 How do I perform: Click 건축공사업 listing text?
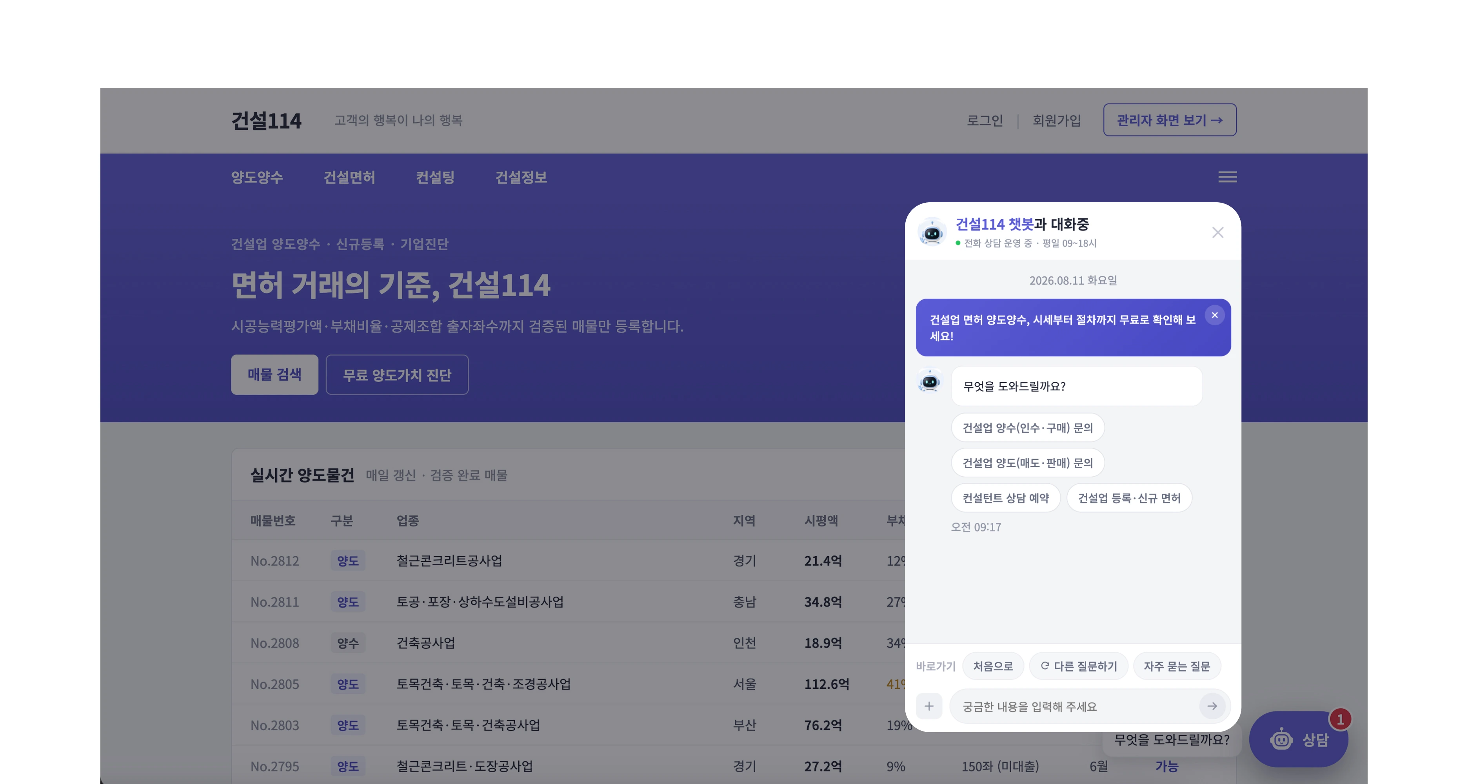(x=426, y=643)
